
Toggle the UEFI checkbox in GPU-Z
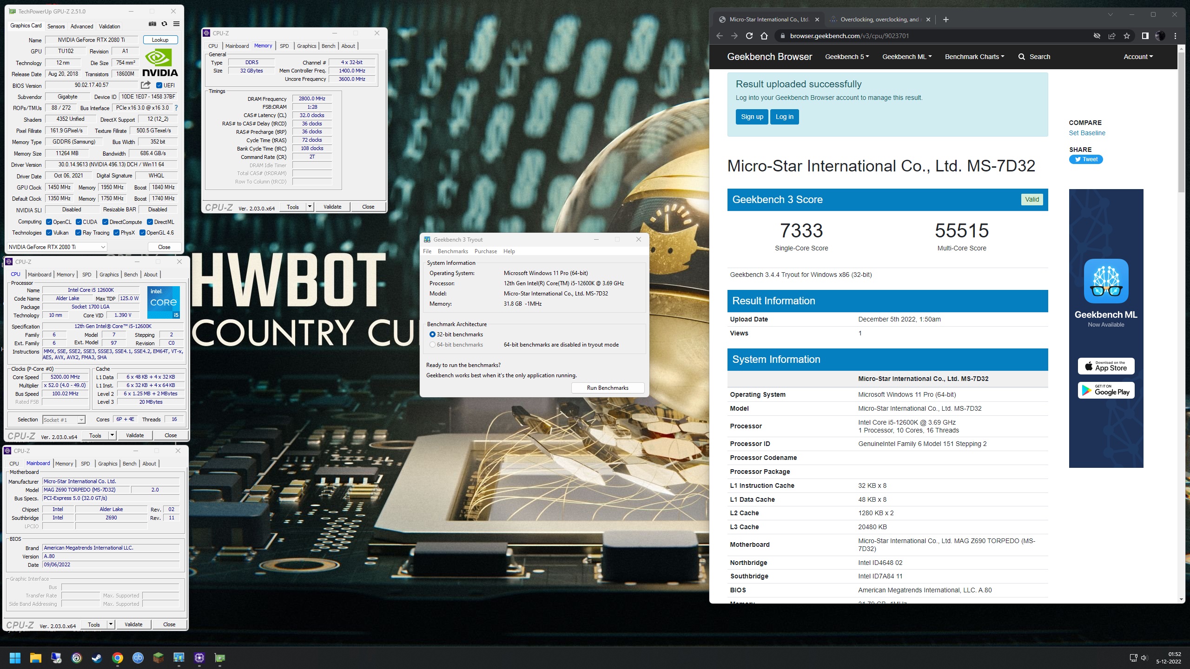click(x=159, y=85)
